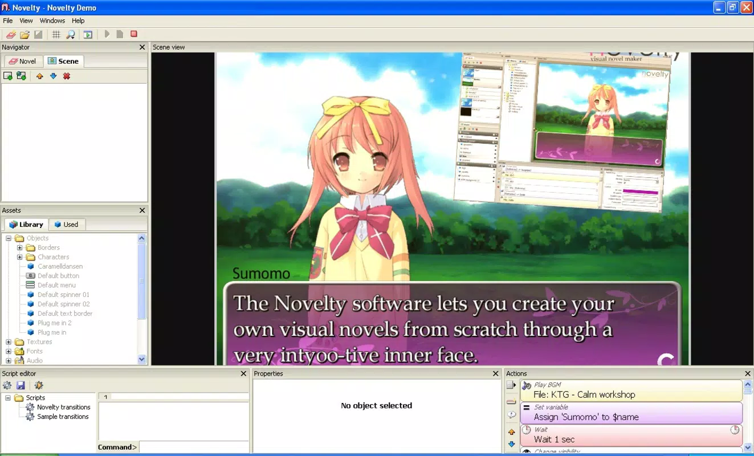Open the Windows menu
Image resolution: width=754 pixels, height=456 pixels.
52,21
